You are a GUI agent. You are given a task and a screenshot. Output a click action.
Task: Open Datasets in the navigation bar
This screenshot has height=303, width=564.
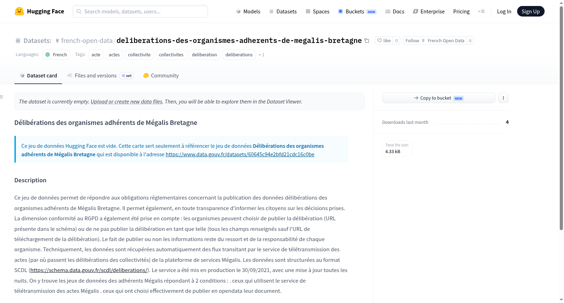click(283, 11)
